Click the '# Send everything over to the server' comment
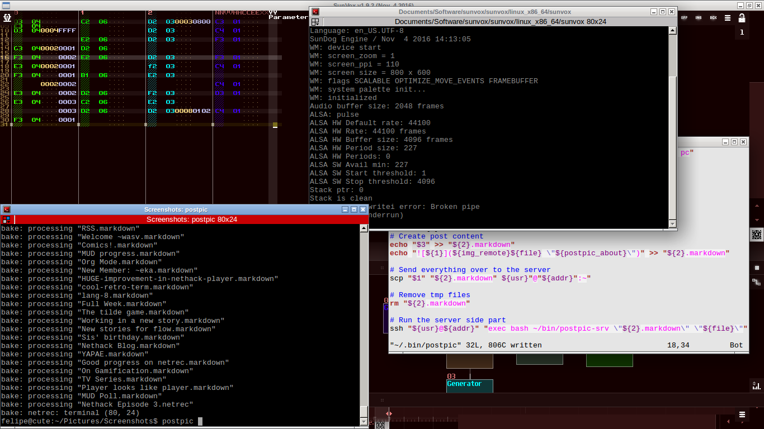 [x=470, y=270]
